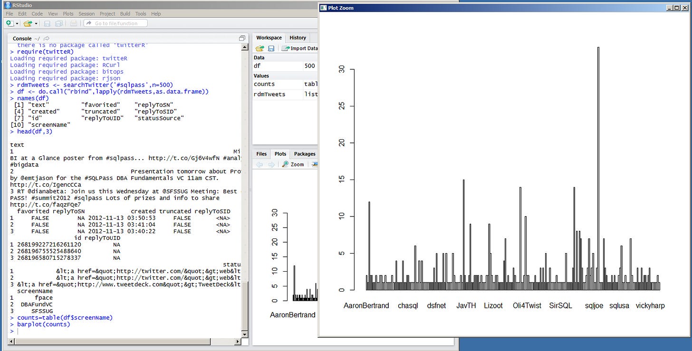This screenshot has height=351, width=692.
Task: Open the Project menu
Action: pyautogui.click(x=107, y=14)
